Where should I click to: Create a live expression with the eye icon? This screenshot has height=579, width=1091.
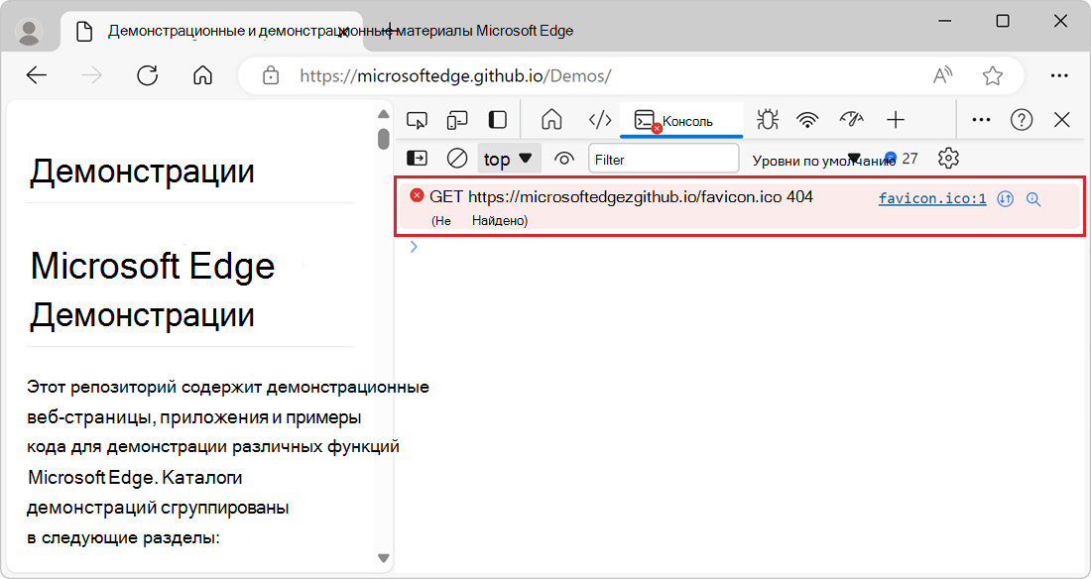tap(564, 158)
